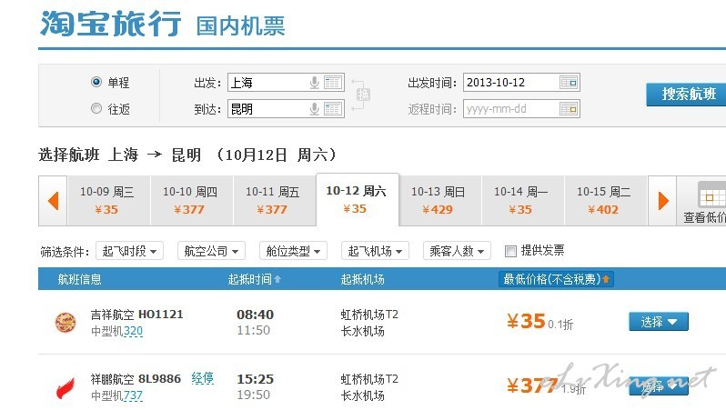Click flight name 吉祥航空 HO1121
The height and width of the screenshot is (410, 726).
tap(137, 315)
